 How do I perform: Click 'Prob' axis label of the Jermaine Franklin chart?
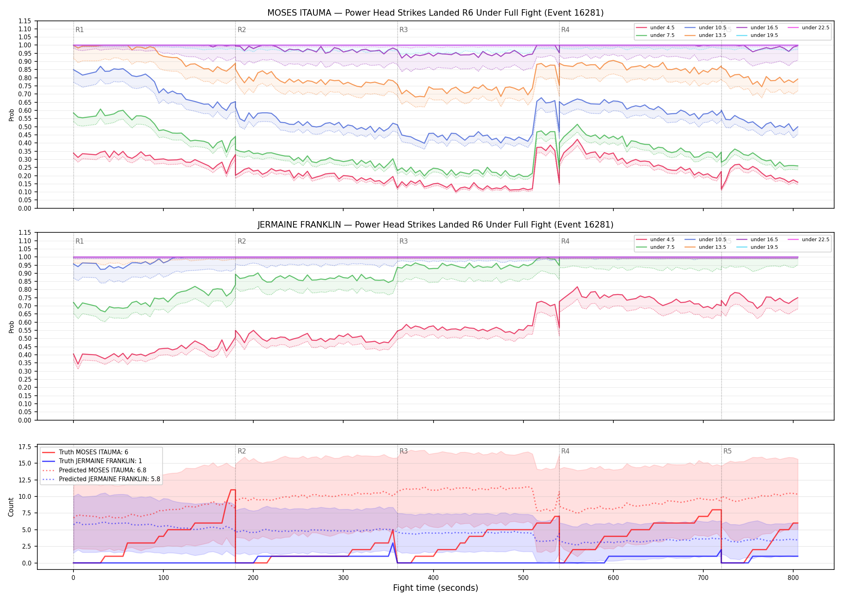tap(11, 327)
